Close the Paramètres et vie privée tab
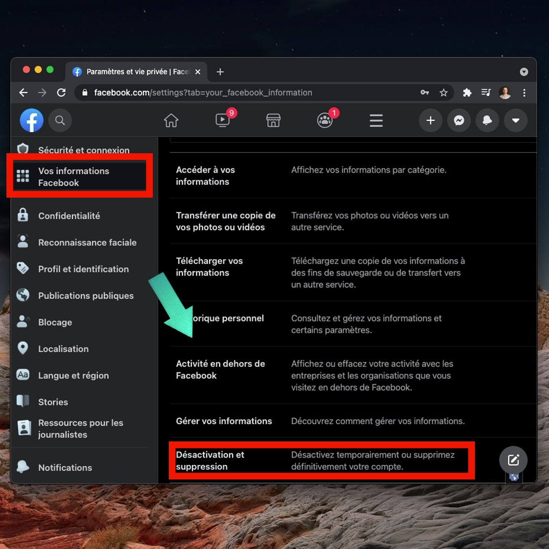The image size is (549, 549). point(198,72)
